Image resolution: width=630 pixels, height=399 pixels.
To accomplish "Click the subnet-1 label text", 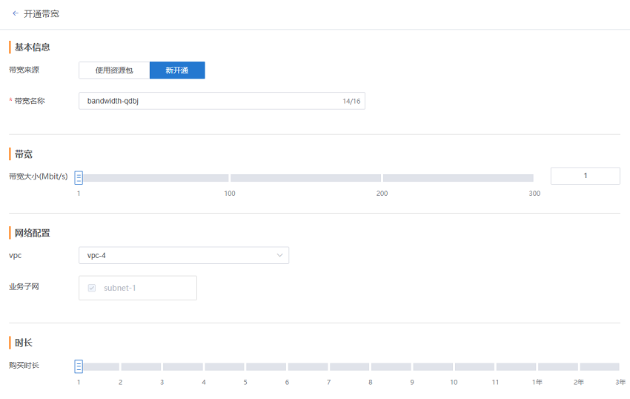I will click(x=120, y=288).
